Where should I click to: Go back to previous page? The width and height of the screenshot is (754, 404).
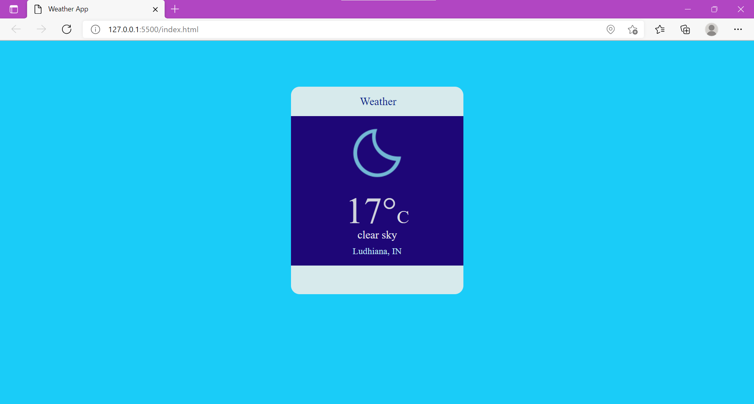pos(16,29)
